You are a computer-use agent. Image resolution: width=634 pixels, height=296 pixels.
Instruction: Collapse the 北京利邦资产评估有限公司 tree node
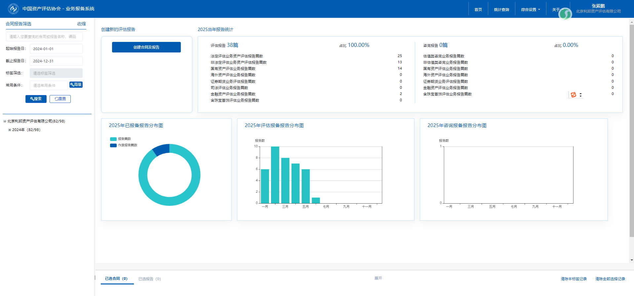click(x=5, y=121)
